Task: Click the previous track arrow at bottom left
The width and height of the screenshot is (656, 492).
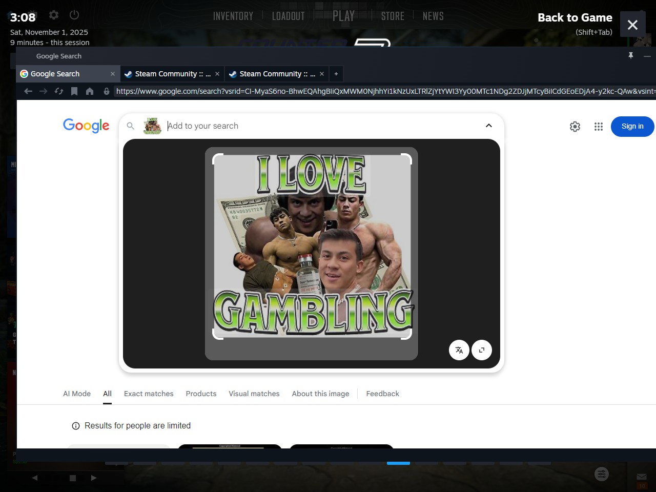Action: point(34,478)
